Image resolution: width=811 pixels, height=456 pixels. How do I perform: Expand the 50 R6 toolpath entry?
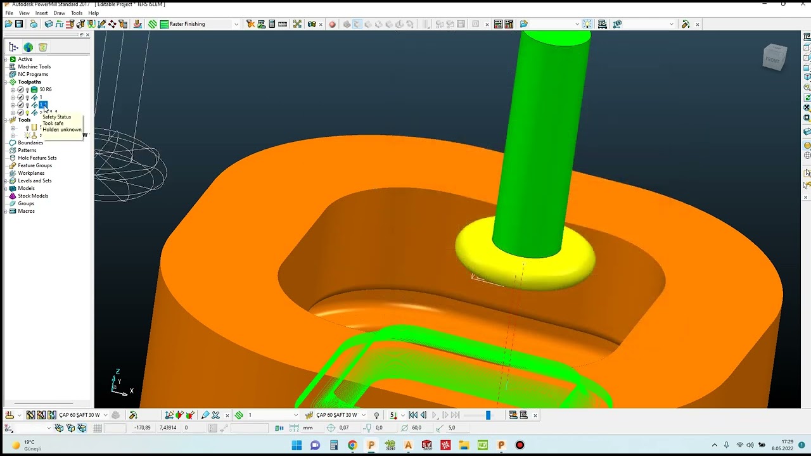tap(13, 89)
